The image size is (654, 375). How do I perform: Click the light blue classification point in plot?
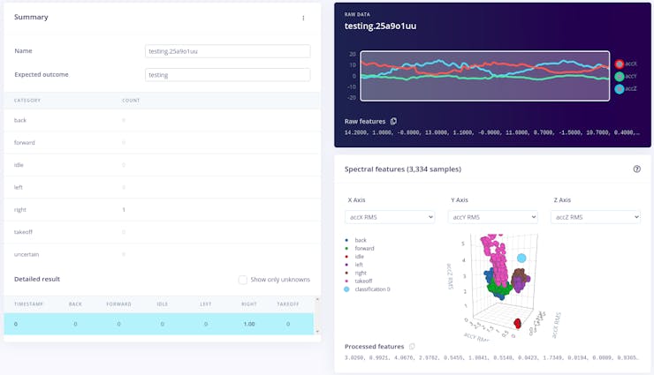[521, 258]
